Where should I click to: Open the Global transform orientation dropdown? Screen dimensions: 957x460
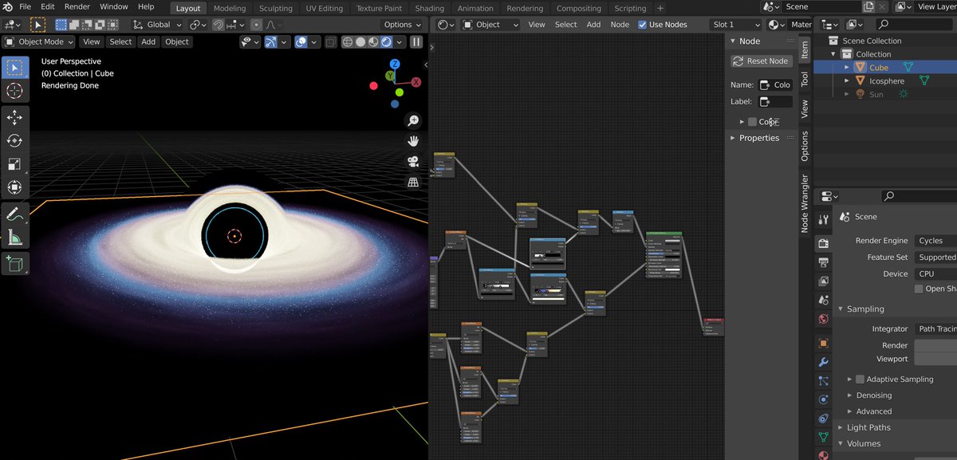point(156,25)
